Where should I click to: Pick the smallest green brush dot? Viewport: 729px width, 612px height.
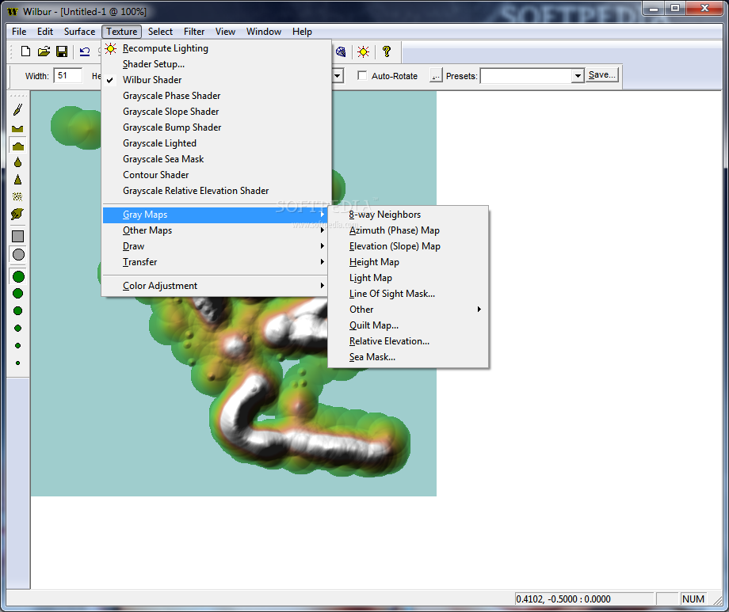pos(18,363)
